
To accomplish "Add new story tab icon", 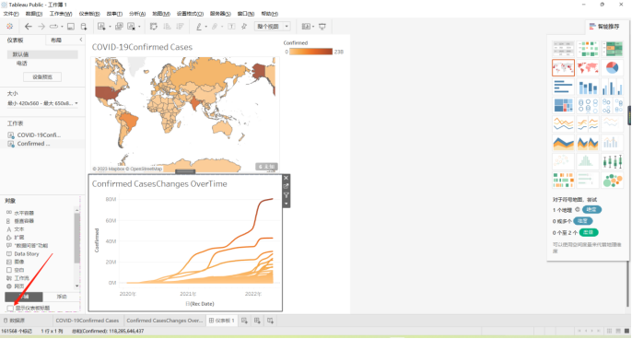I will (271, 321).
